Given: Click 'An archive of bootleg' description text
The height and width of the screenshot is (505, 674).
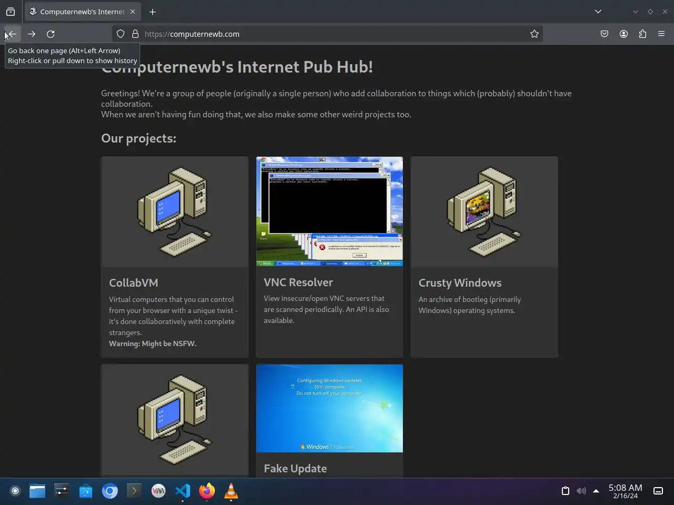Looking at the screenshot, I should coord(470,305).
